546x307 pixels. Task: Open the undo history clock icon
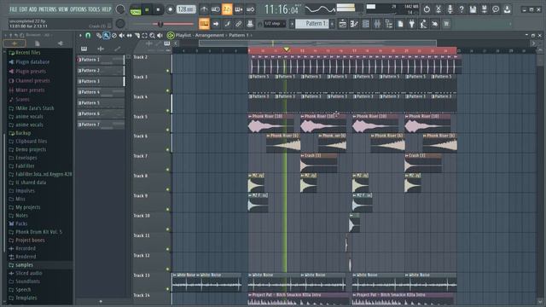pos(427,9)
